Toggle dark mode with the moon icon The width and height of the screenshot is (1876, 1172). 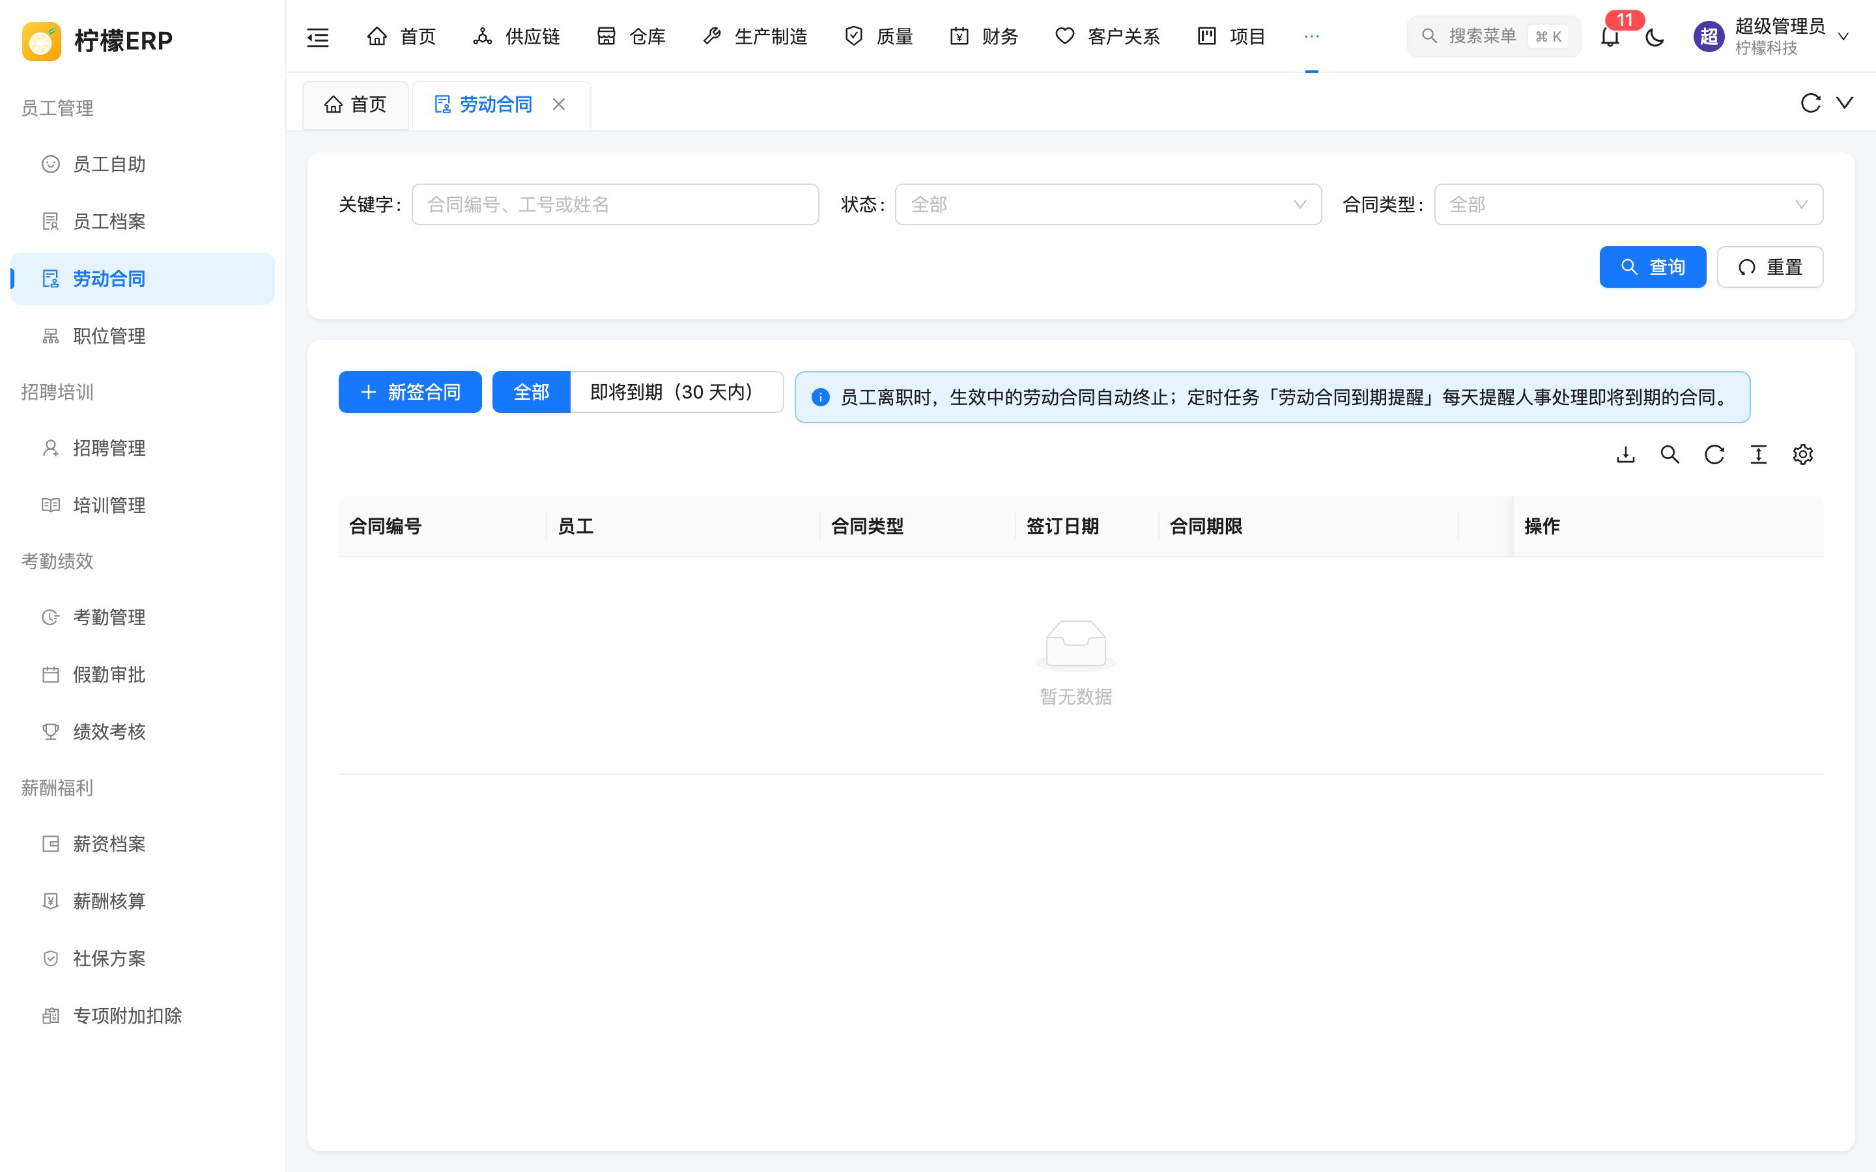click(1655, 36)
